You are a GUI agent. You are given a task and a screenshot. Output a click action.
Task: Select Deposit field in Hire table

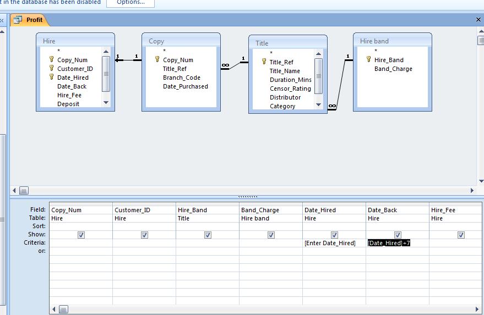tap(68, 104)
